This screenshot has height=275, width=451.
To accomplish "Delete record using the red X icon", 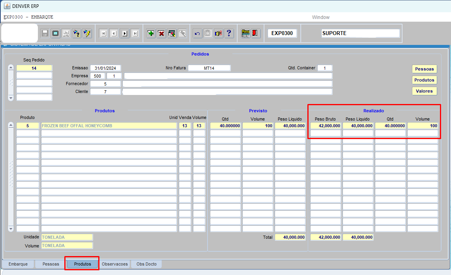I will pyautogui.click(x=161, y=33).
